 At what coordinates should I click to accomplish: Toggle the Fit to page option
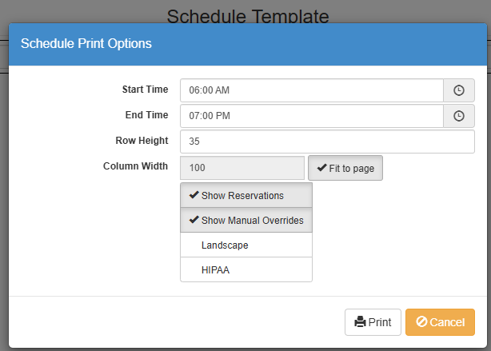345,168
